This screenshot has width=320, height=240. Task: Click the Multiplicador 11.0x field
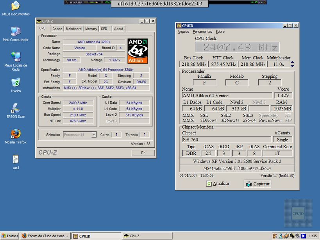[279, 64]
